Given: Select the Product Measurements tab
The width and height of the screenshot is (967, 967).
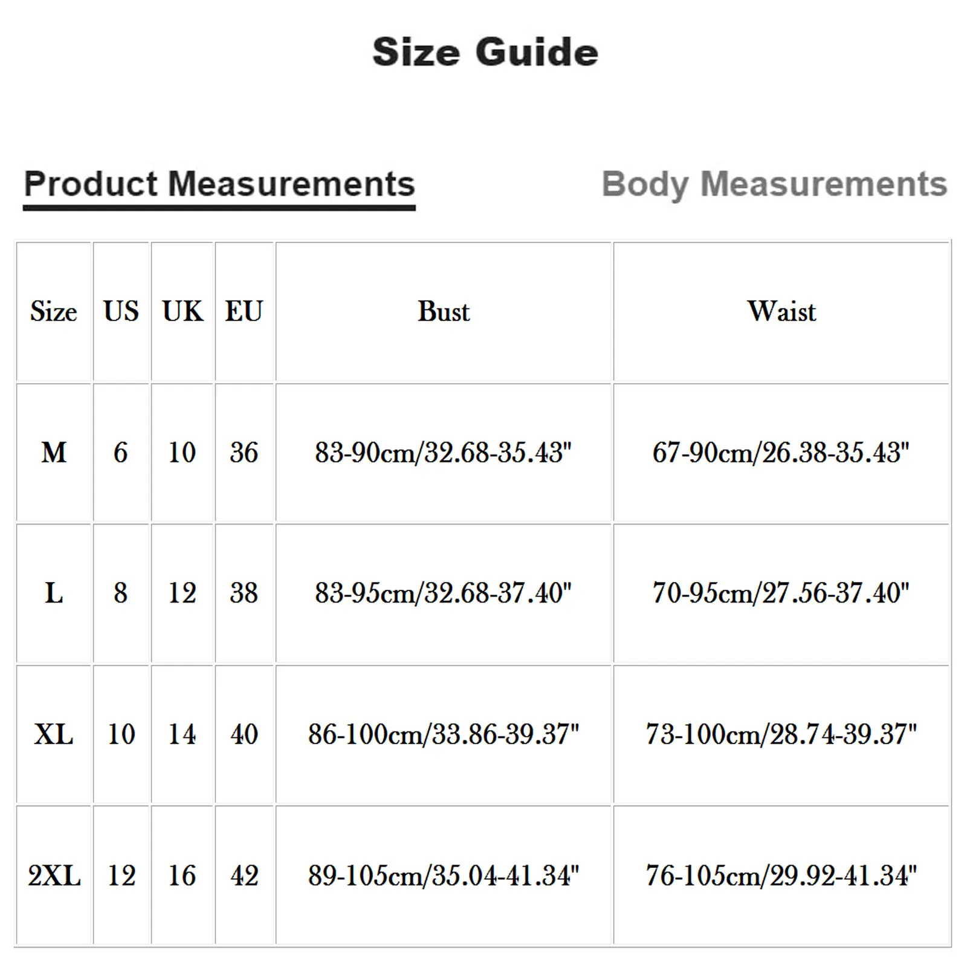Looking at the screenshot, I should click(x=219, y=184).
